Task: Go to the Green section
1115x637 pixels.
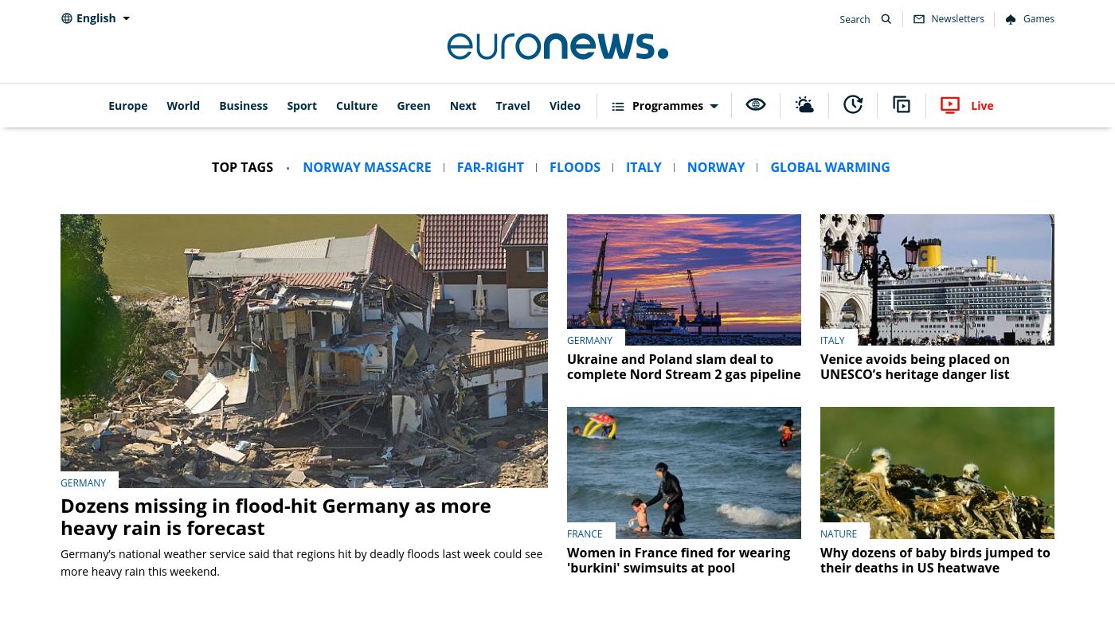Action: tap(413, 106)
